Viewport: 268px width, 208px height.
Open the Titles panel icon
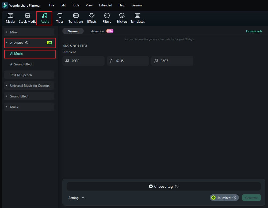tap(60, 16)
